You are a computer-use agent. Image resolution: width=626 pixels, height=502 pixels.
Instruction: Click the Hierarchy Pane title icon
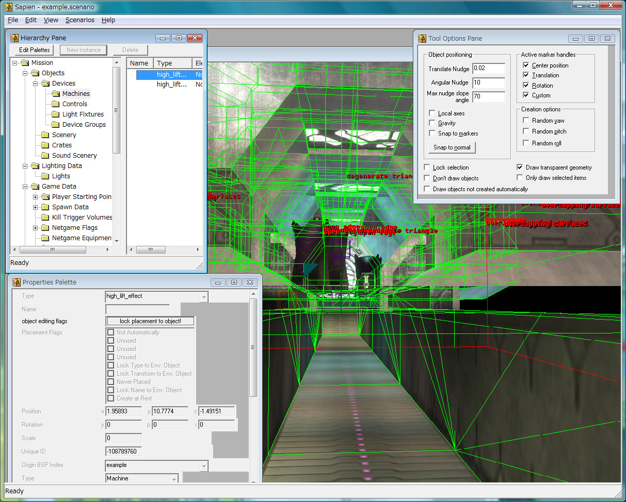15,38
